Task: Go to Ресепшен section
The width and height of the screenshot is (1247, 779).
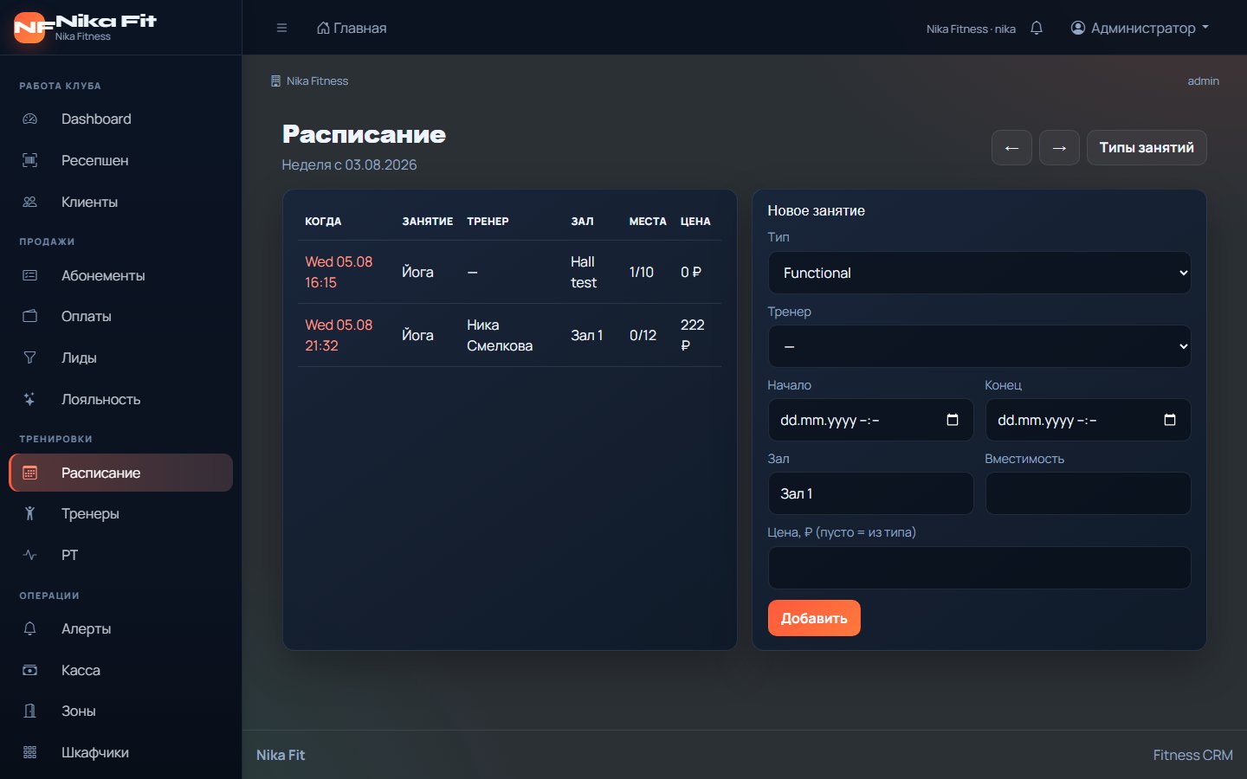Action: (x=120, y=160)
